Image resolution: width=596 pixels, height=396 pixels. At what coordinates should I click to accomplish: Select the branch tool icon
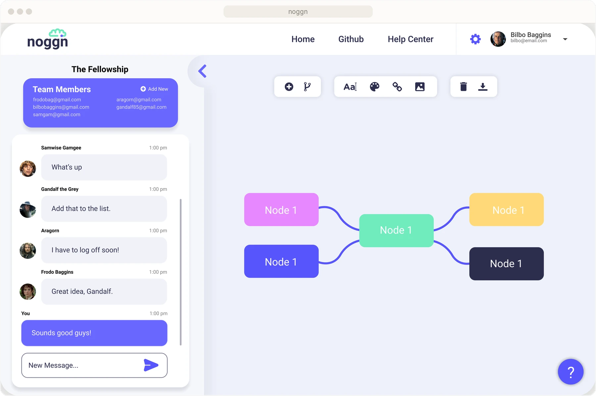pyautogui.click(x=307, y=87)
